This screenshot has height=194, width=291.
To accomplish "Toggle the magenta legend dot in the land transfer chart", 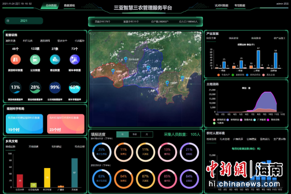I will 268,120.
